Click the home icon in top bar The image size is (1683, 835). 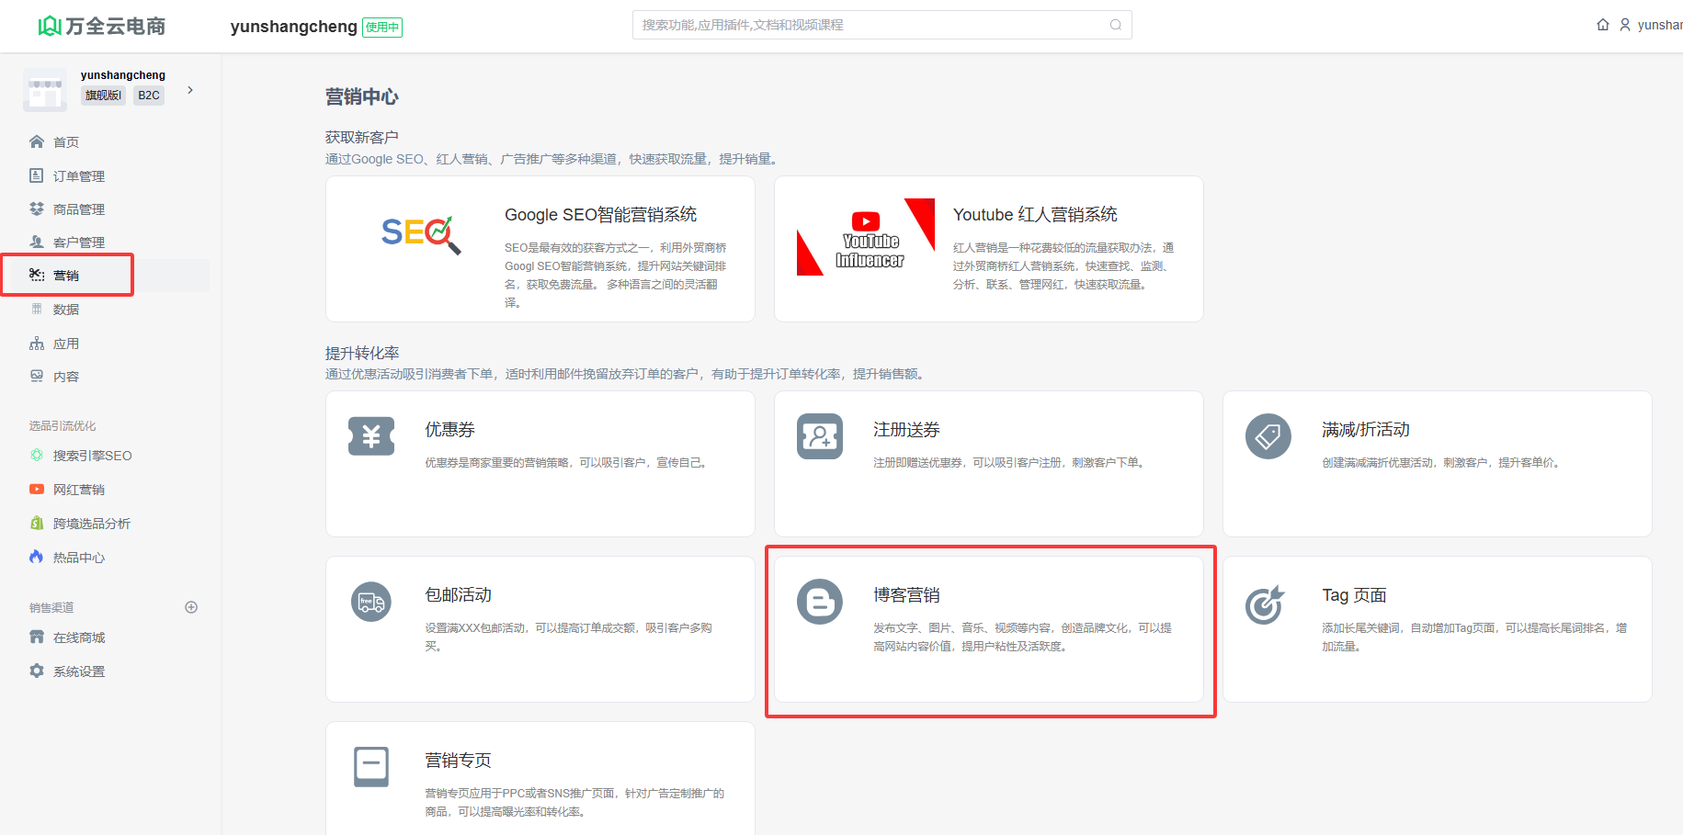[1602, 25]
